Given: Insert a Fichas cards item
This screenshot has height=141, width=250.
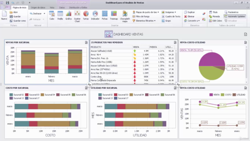Looking at the screenshot, I should [x=105, y=15].
